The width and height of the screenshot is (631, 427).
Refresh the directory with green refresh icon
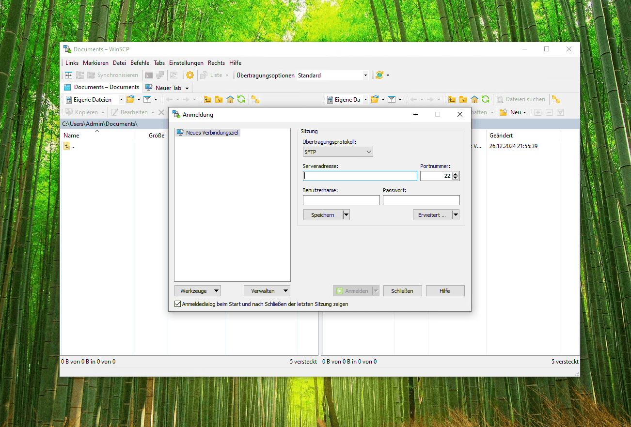click(241, 99)
